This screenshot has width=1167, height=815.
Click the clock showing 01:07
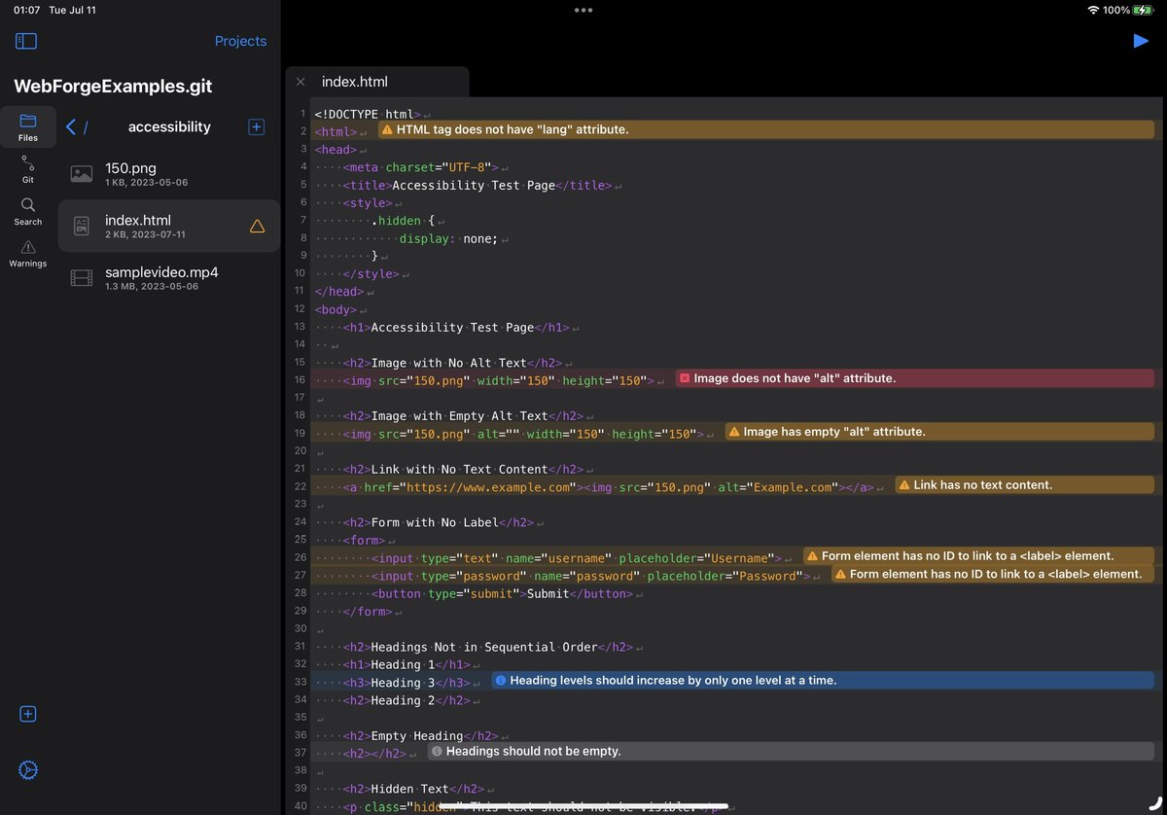27,10
